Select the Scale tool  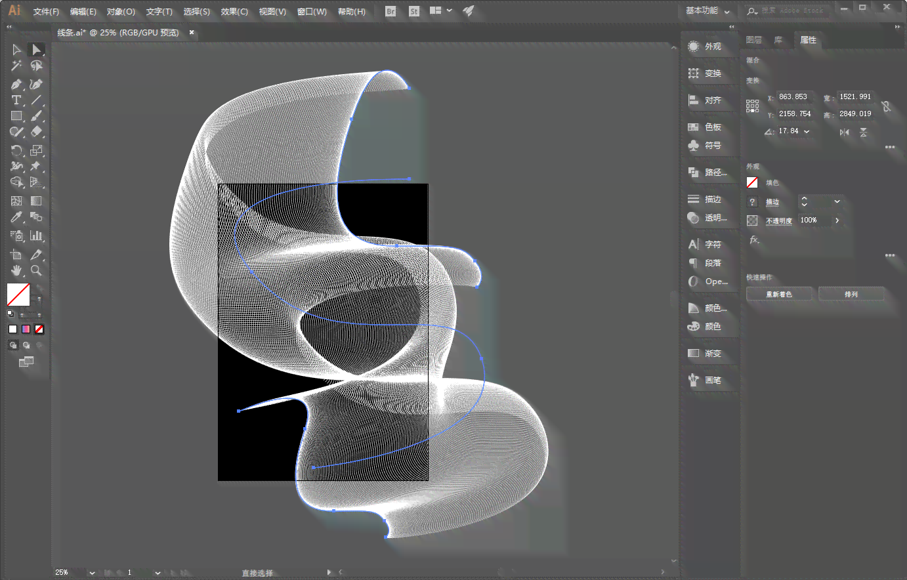coord(37,150)
